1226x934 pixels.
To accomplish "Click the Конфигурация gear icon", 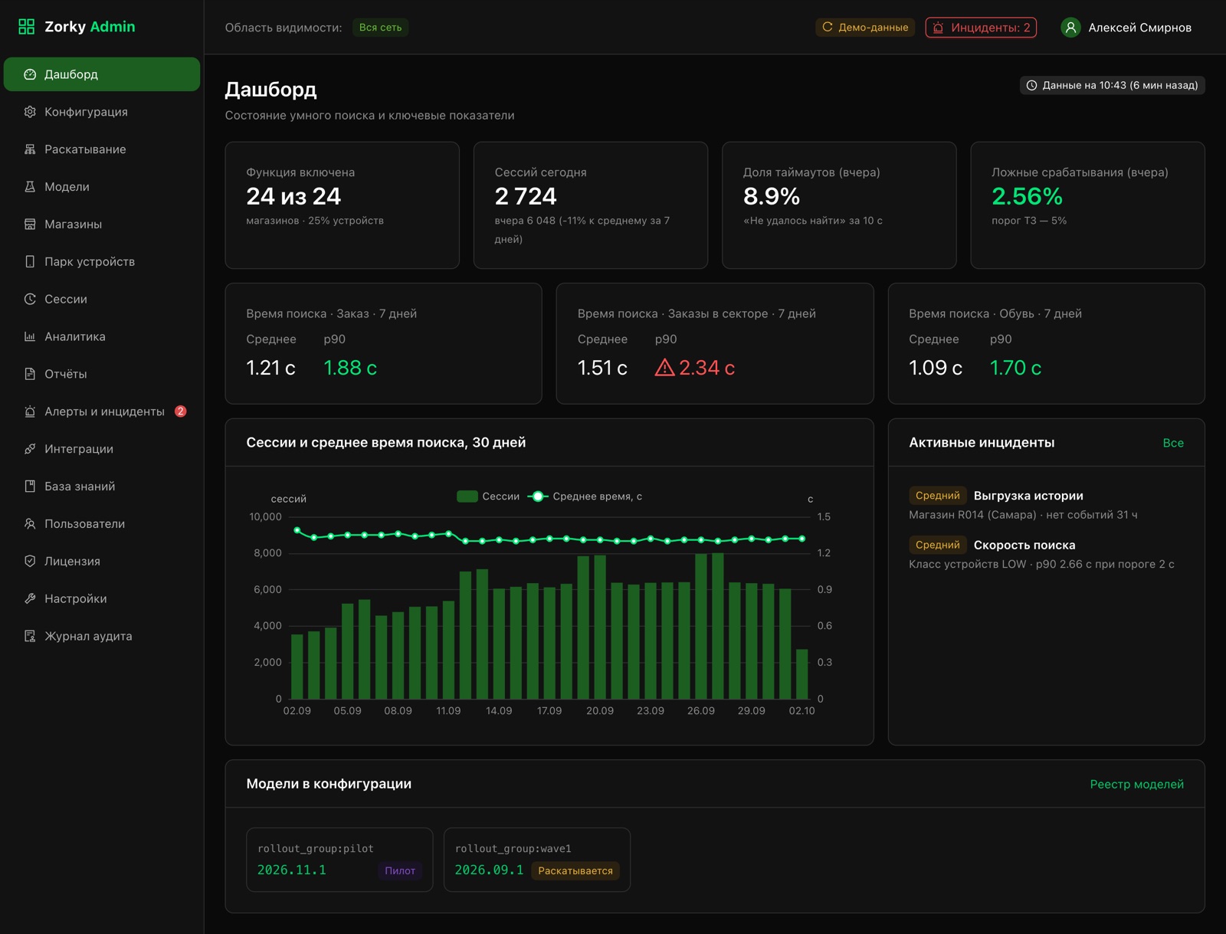I will [30, 112].
